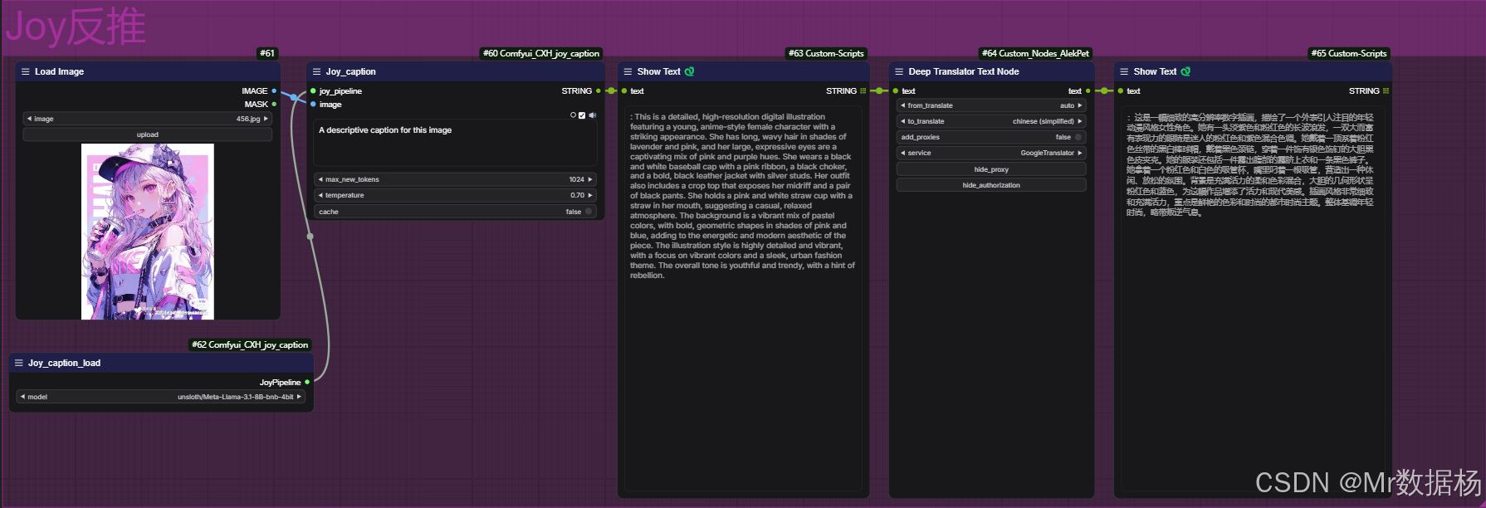Click the text output port of Deep Translator
This screenshot has height=508, width=1486.
[x=1088, y=91]
